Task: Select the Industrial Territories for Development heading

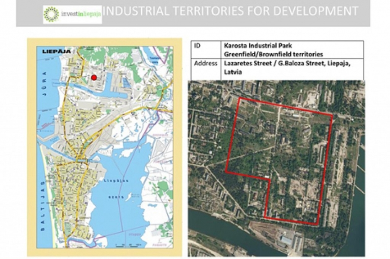Action: [230, 11]
